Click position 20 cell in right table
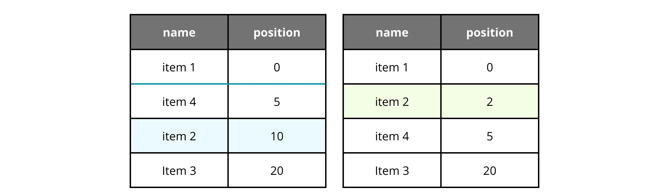This screenshot has width=669, height=195. (x=490, y=171)
